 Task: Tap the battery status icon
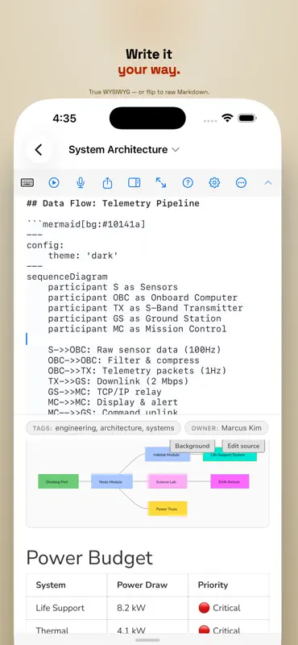pos(247,118)
